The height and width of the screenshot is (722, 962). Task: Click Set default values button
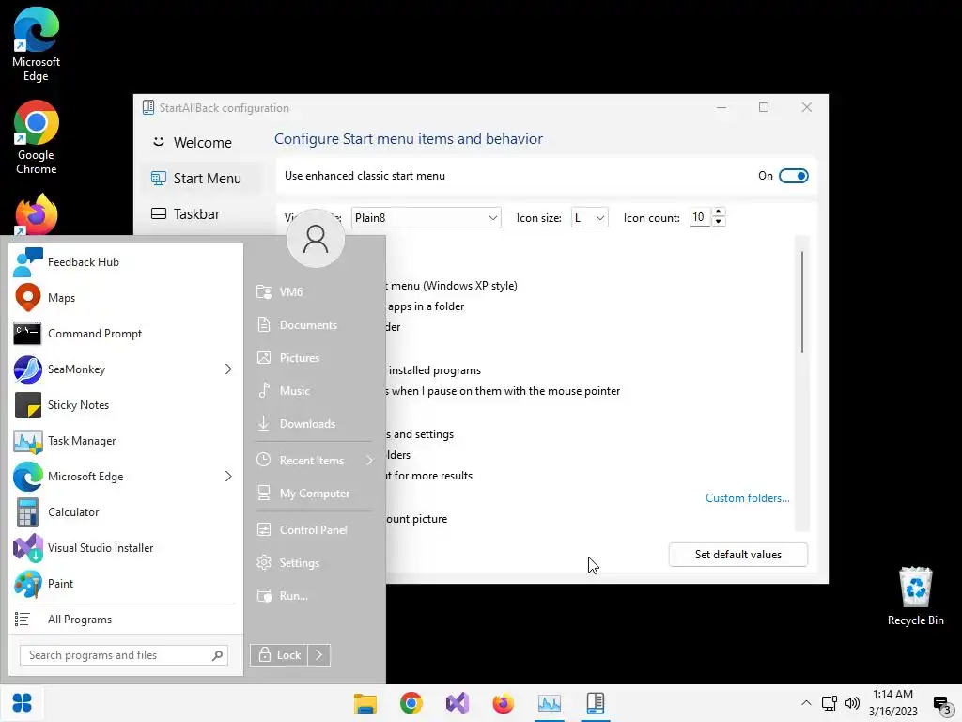tap(738, 555)
